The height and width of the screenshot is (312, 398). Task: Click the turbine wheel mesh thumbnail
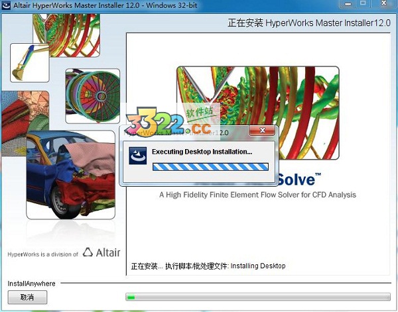[93, 96]
